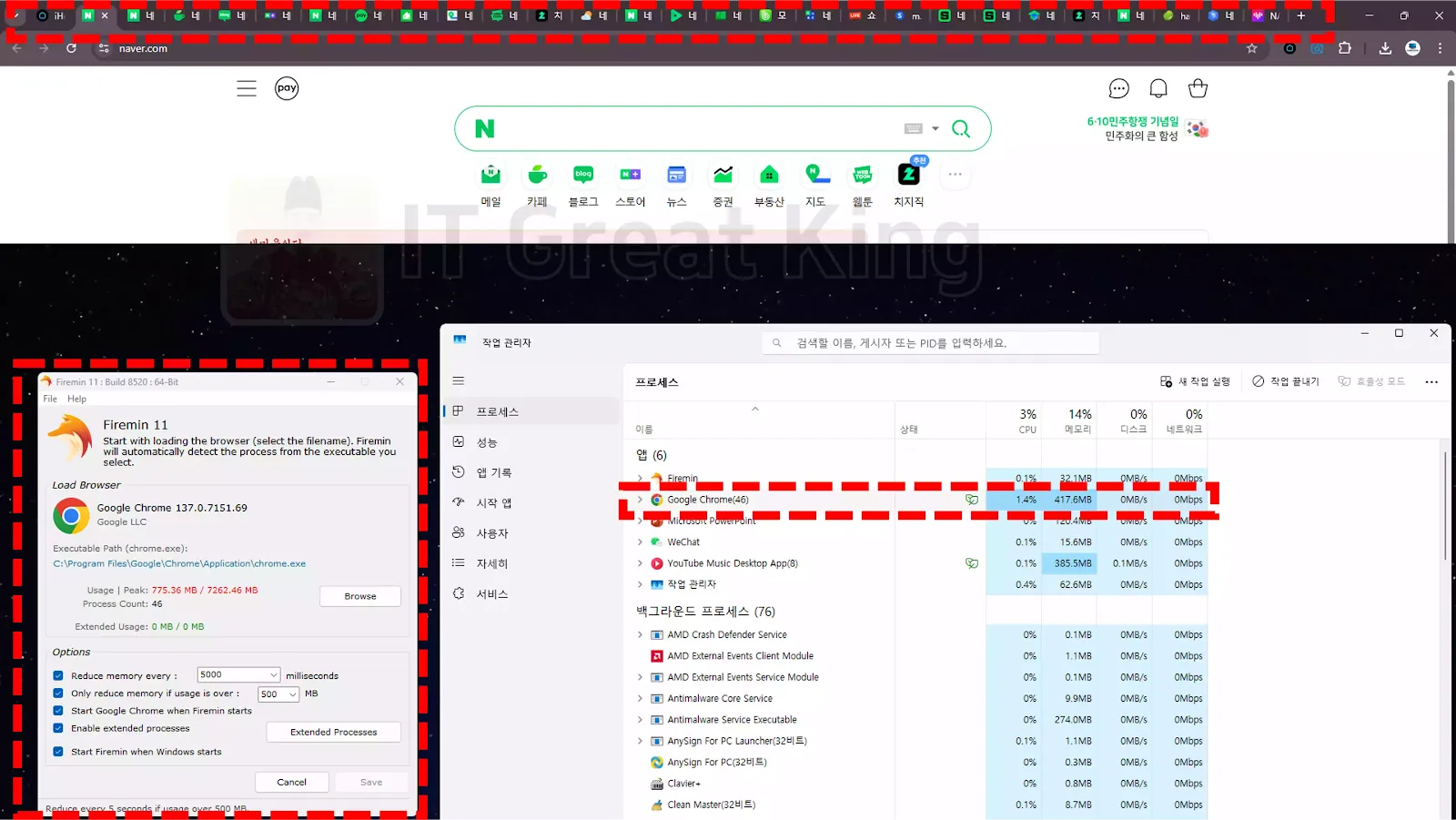Open the 부동산 shortcut icon
Viewport: 1456px width, 820px height.
pyautogui.click(x=769, y=174)
